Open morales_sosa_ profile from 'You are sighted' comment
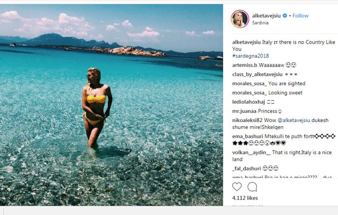This screenshot has width=338, height=215. pyautogui.click(x=250, y=84)
